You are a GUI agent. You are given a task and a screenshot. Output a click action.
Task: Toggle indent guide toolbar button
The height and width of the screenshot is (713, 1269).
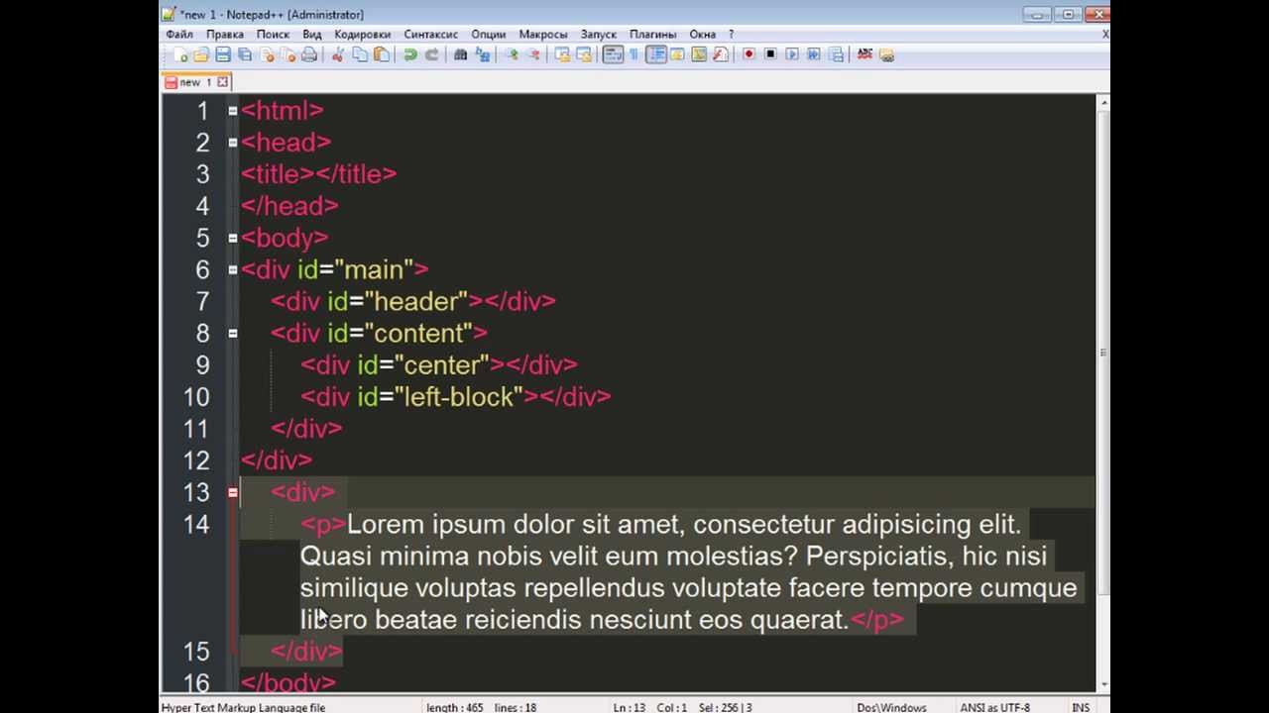[656, 54]
